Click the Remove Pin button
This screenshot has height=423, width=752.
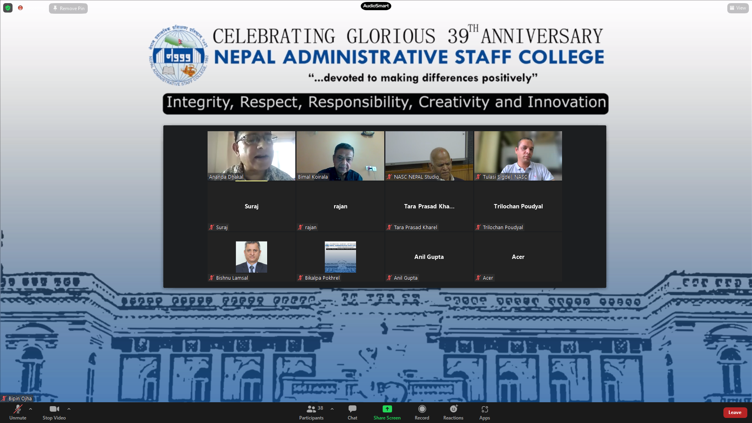tap(68, 8)
